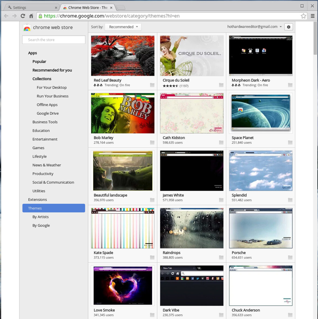Go to the home page icon
The width and height of the screenshot is (318, 319).
[x=31, y=16]
